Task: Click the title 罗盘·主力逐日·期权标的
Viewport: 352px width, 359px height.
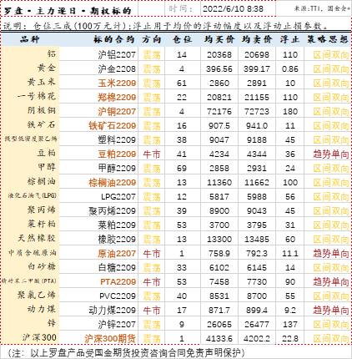Action: tap(68, 11)
